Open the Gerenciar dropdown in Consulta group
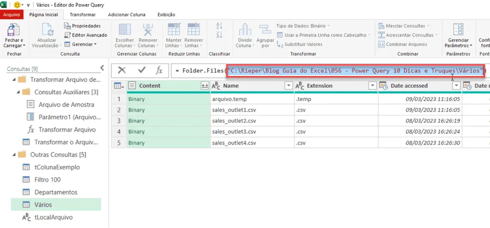 pos(81,44)
